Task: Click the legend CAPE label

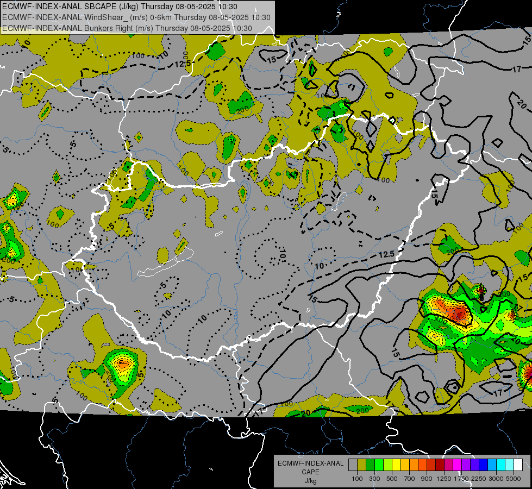Action: pyautogui.click(x=310, y=472)
